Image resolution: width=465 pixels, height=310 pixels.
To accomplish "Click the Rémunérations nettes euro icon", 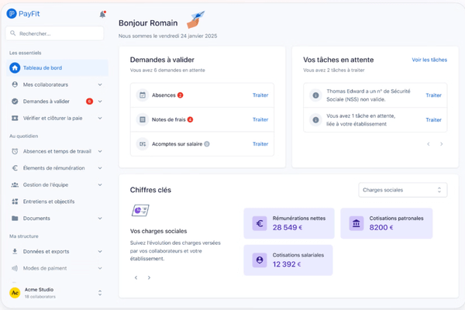I will pos(260,224).
